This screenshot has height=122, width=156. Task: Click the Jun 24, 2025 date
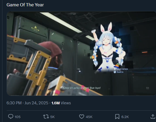36,103
